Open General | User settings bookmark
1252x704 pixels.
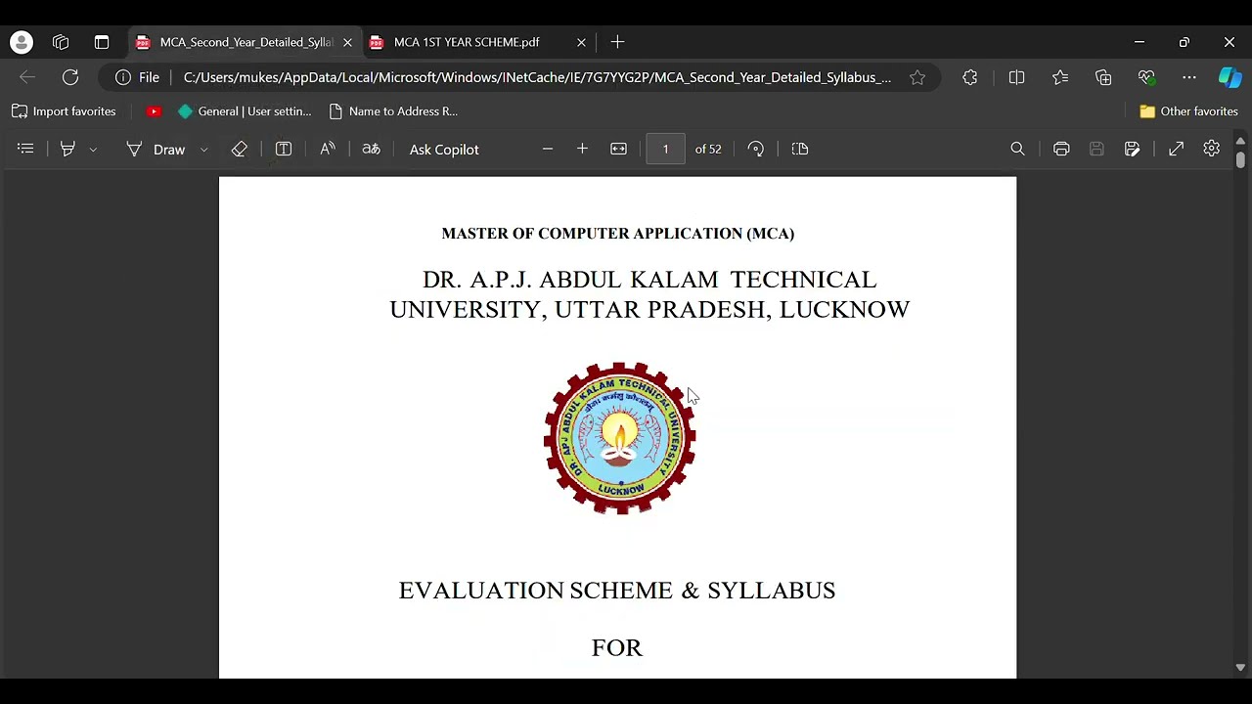tap(245, 111)
